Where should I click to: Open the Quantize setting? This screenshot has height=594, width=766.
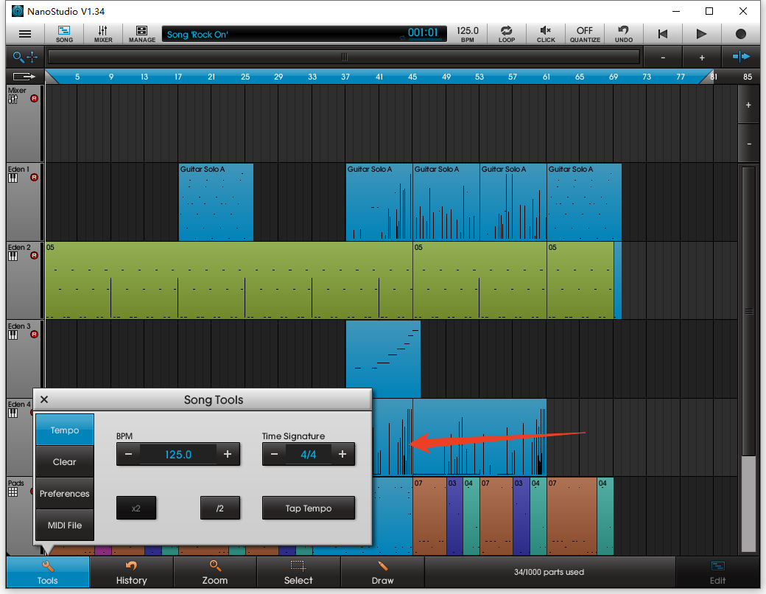coord(585,34)
